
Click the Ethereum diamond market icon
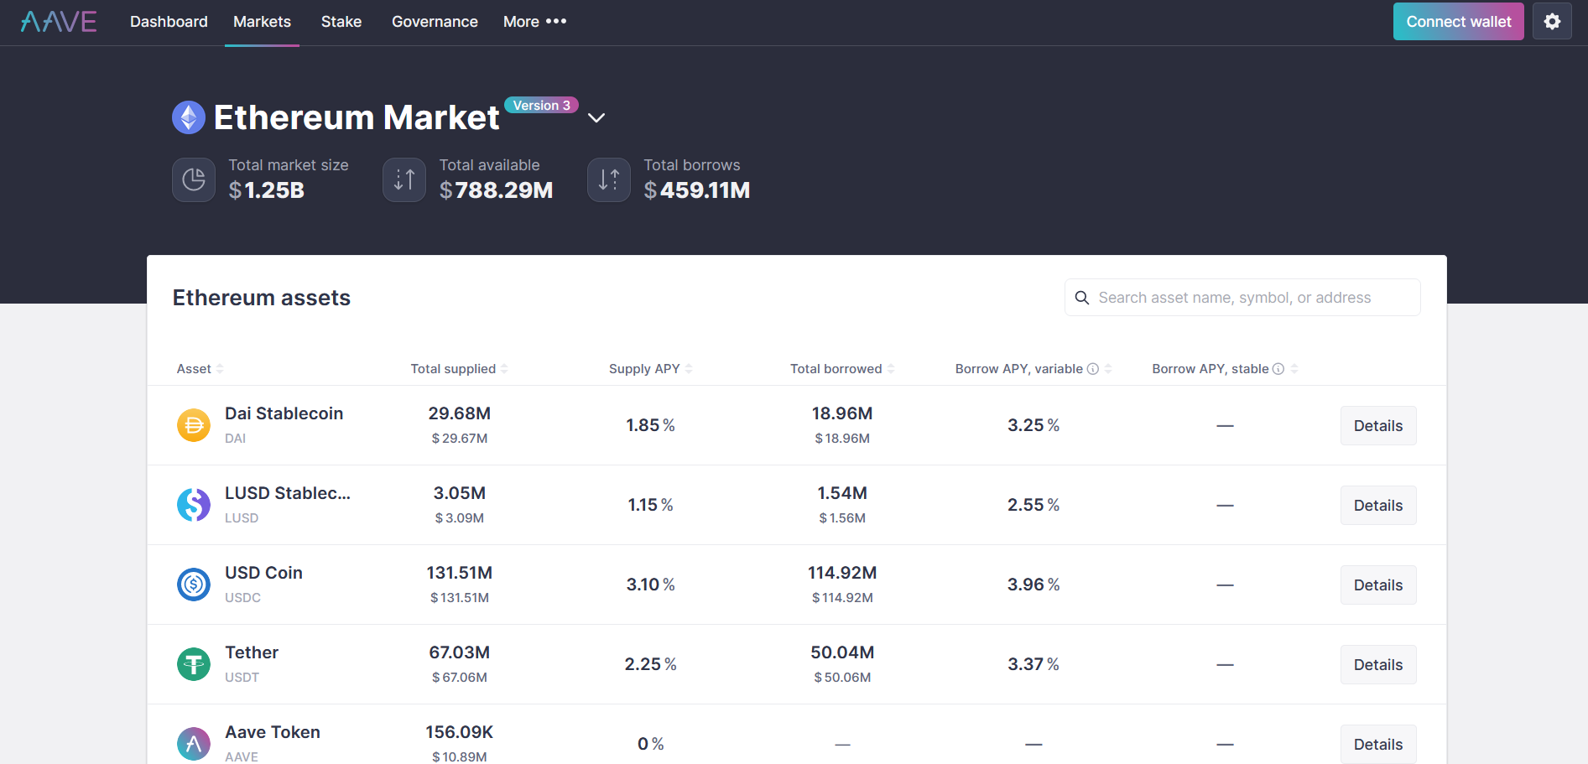tap(189, 117)
